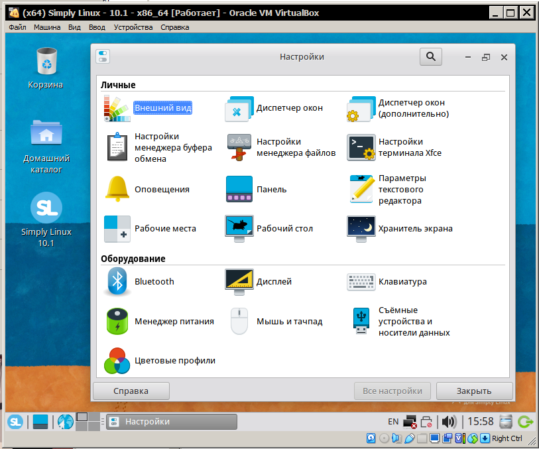Click the volume speaker icon in tray
This screenshot has height=449, width=539.
point(449,422)
